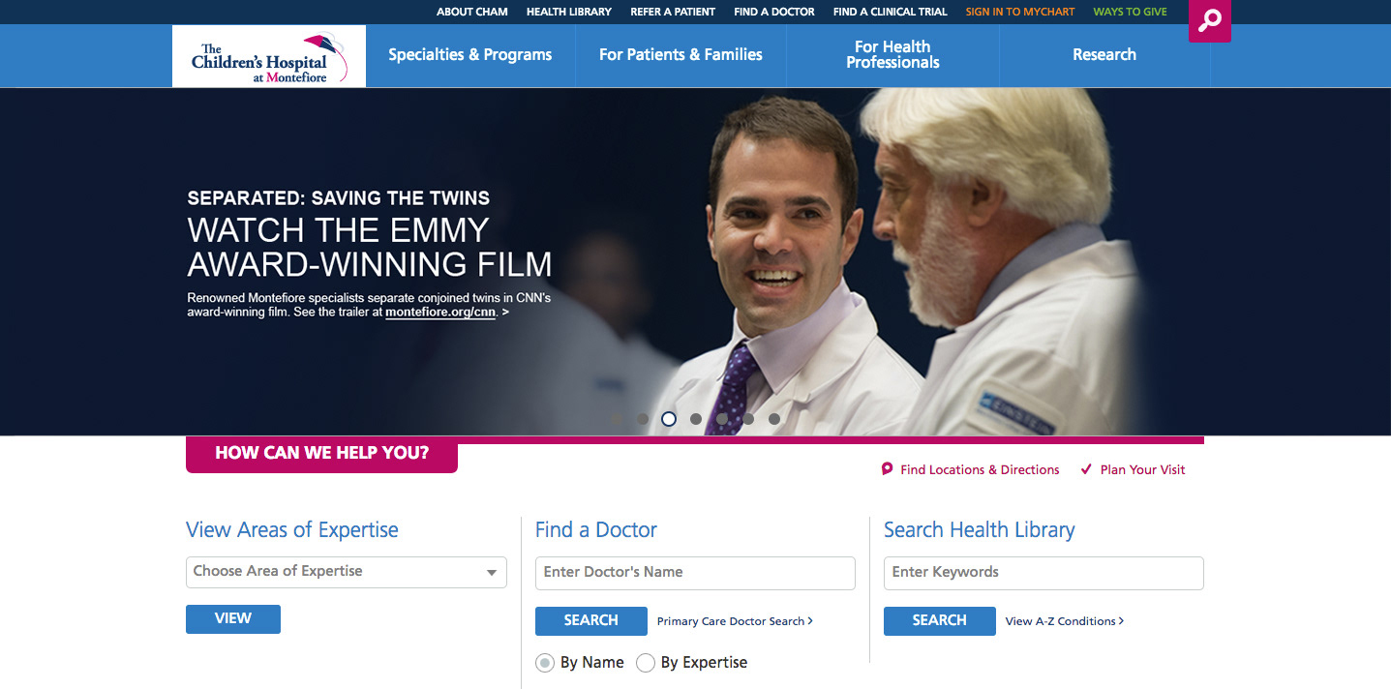Viewport: 1391px width, 689px height.
Task: Open the Choose Area of Expertise dropdown
Action: point(347,572)
